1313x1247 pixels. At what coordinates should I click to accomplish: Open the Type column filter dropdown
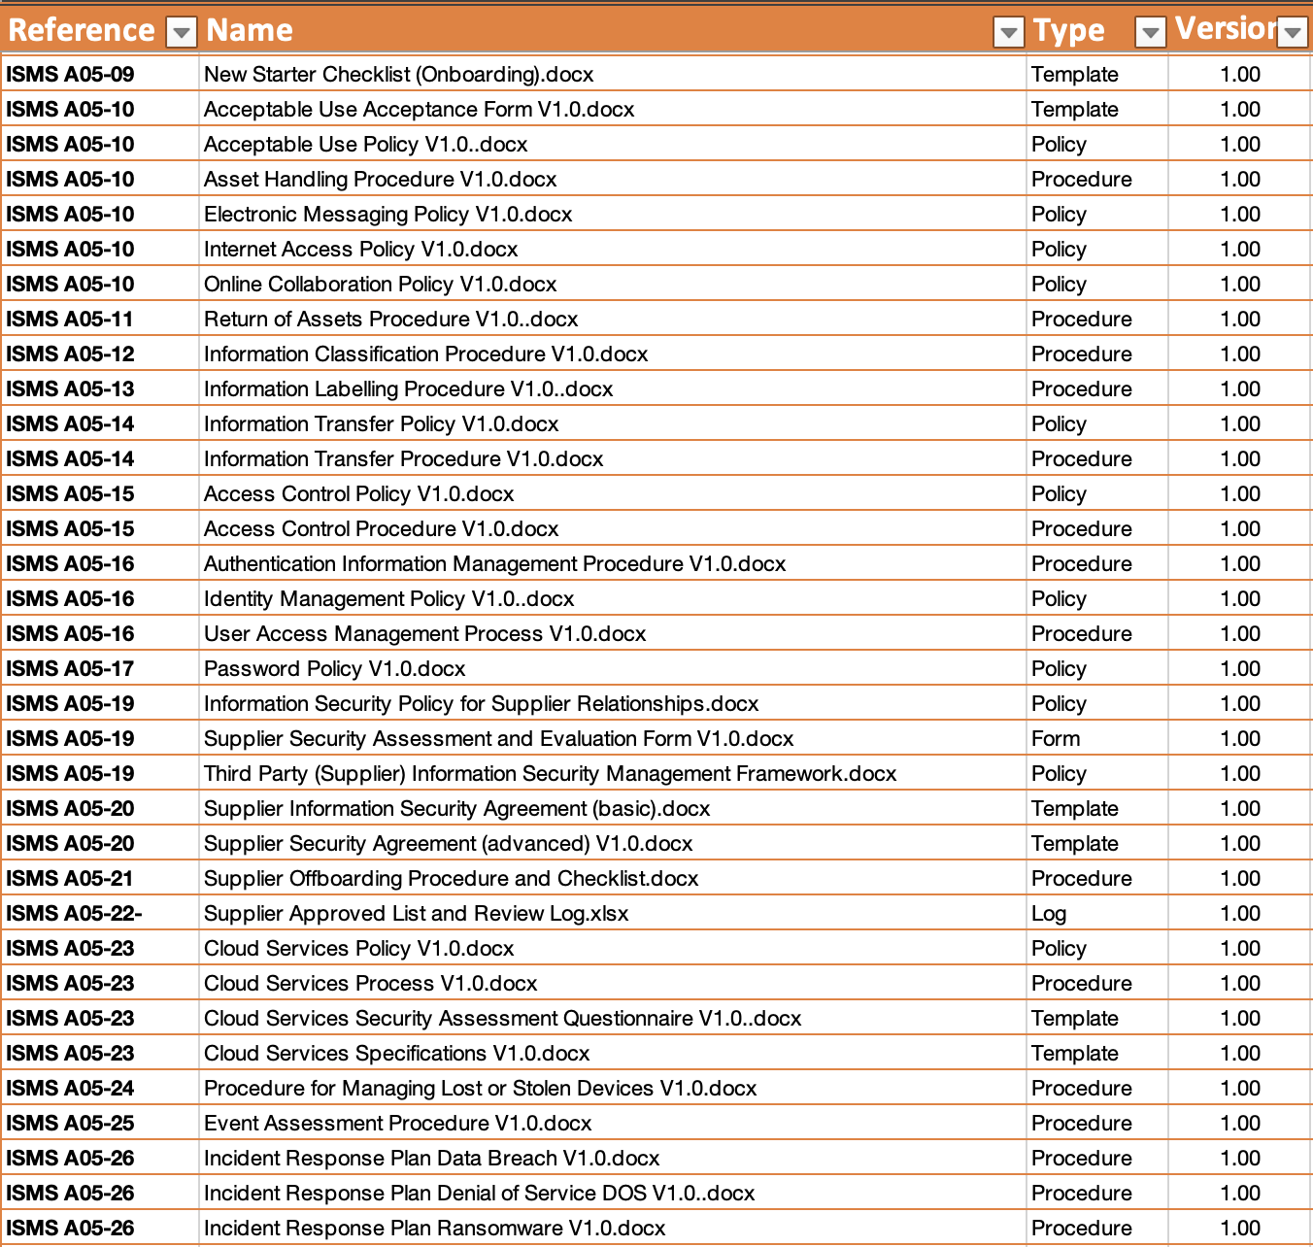[x=1151, y=33]
